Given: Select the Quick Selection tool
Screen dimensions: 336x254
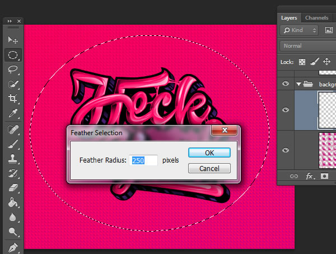Looking at the screenshot, I should (x=13, y=84).
